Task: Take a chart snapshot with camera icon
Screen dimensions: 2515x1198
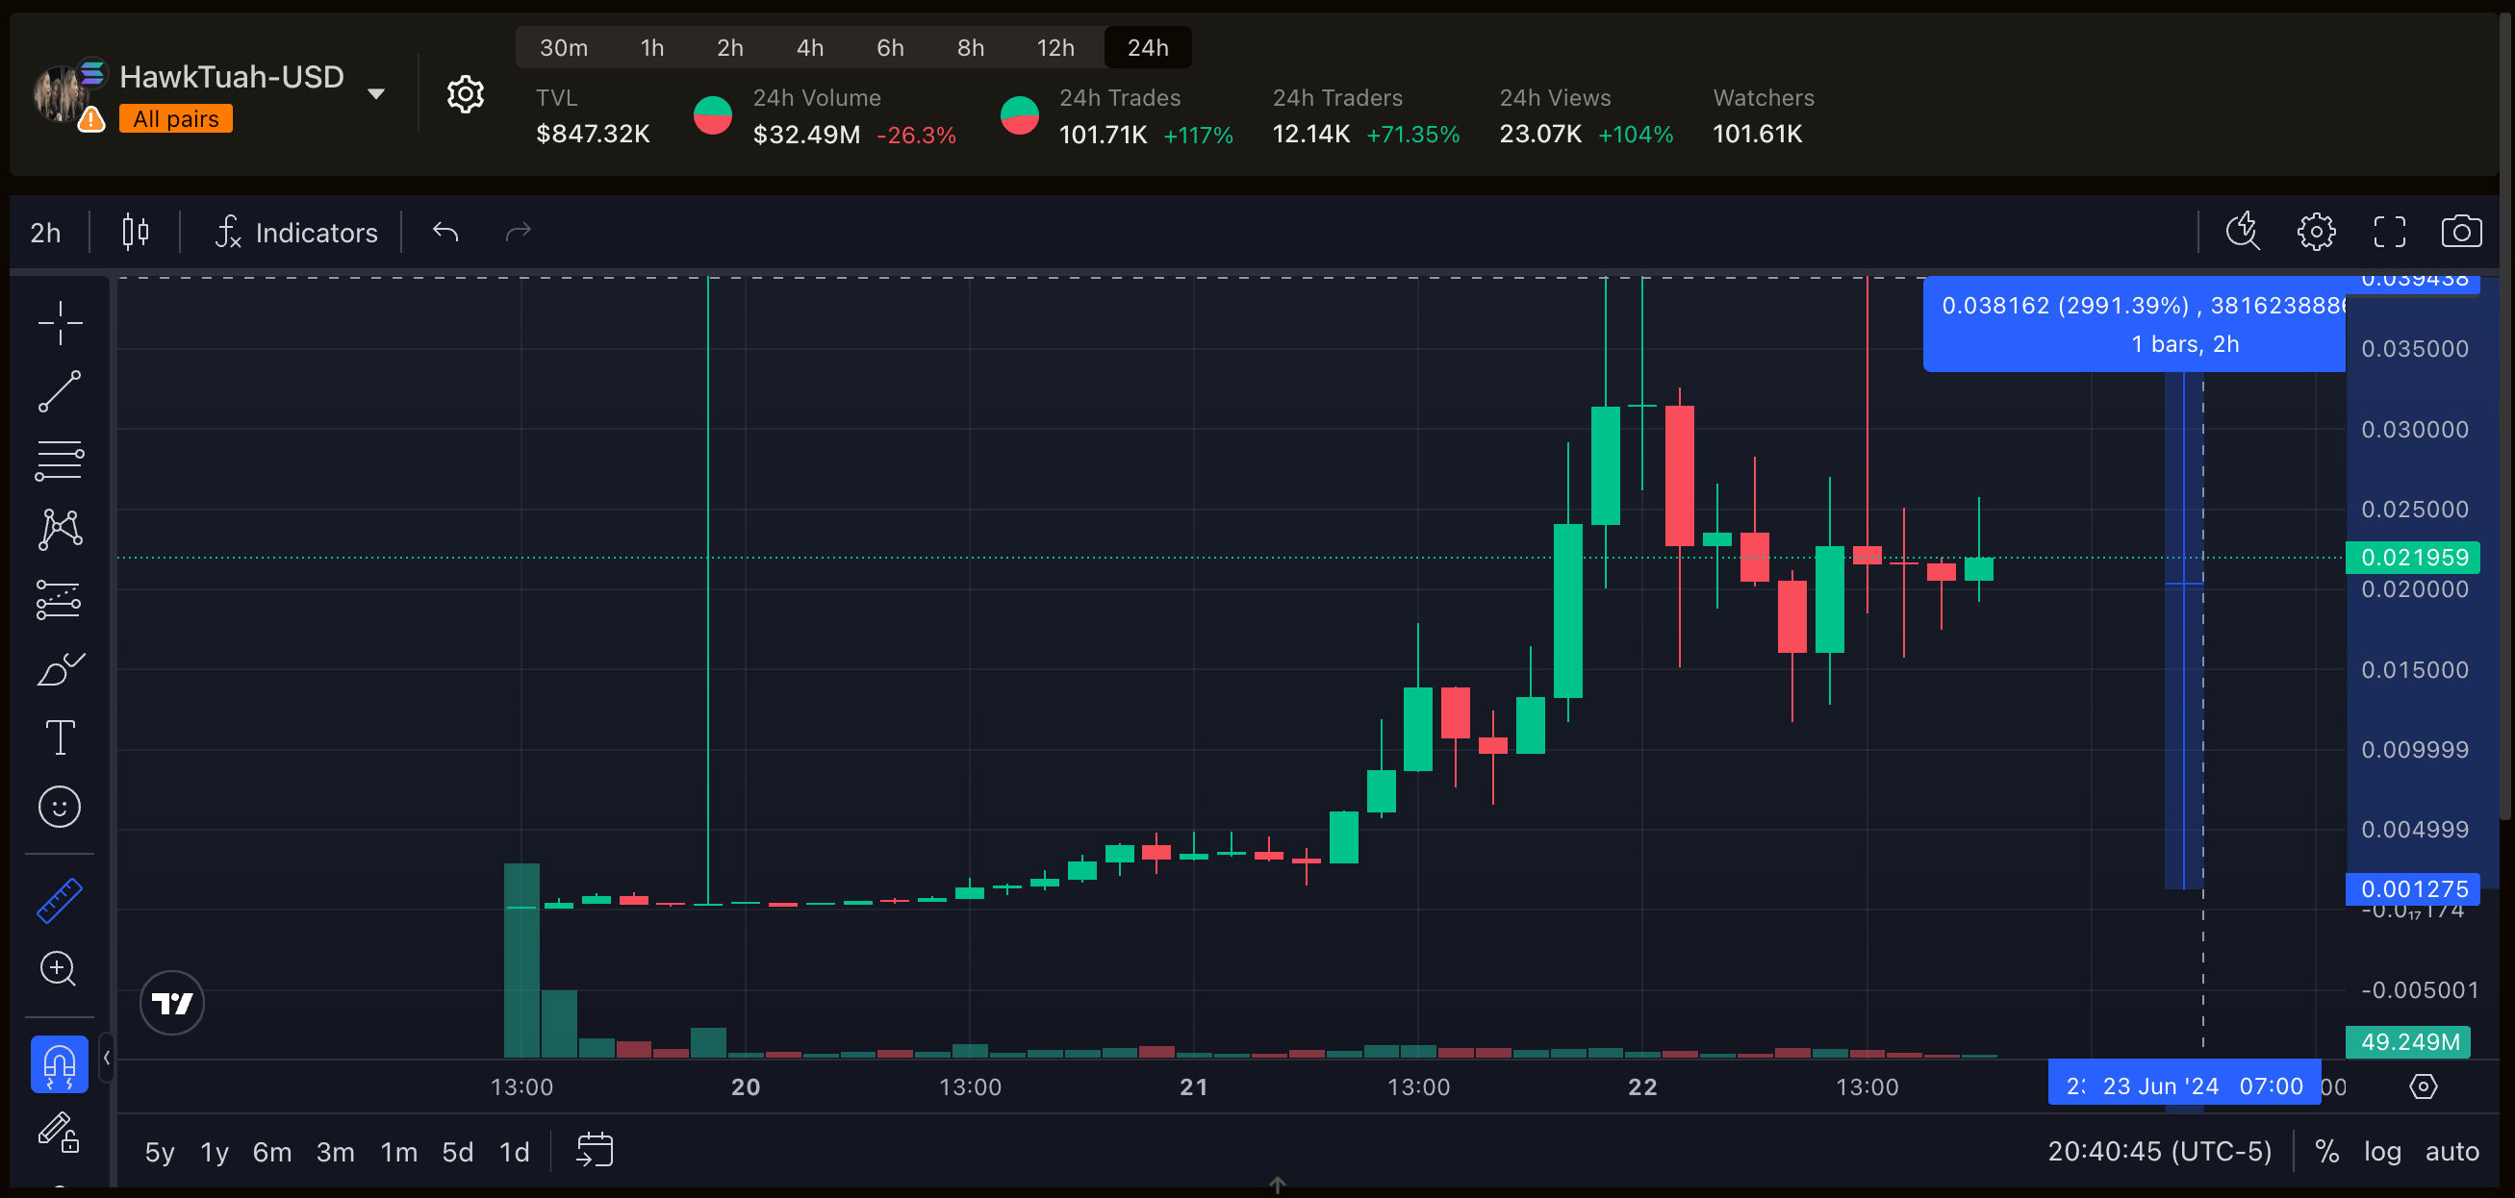Action: [2460, 232]
